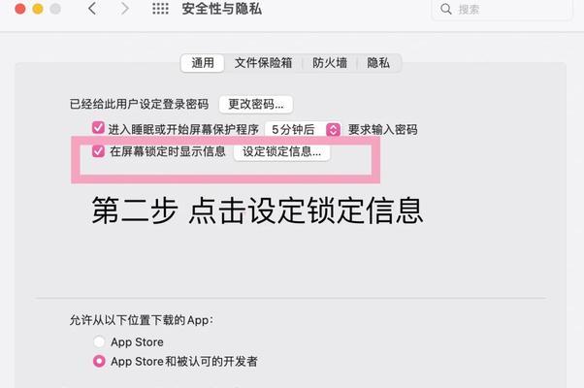This screenshot has height=388, width=584.
Task: Open the 5分钟后 delay dropdown
Action: 303,130
